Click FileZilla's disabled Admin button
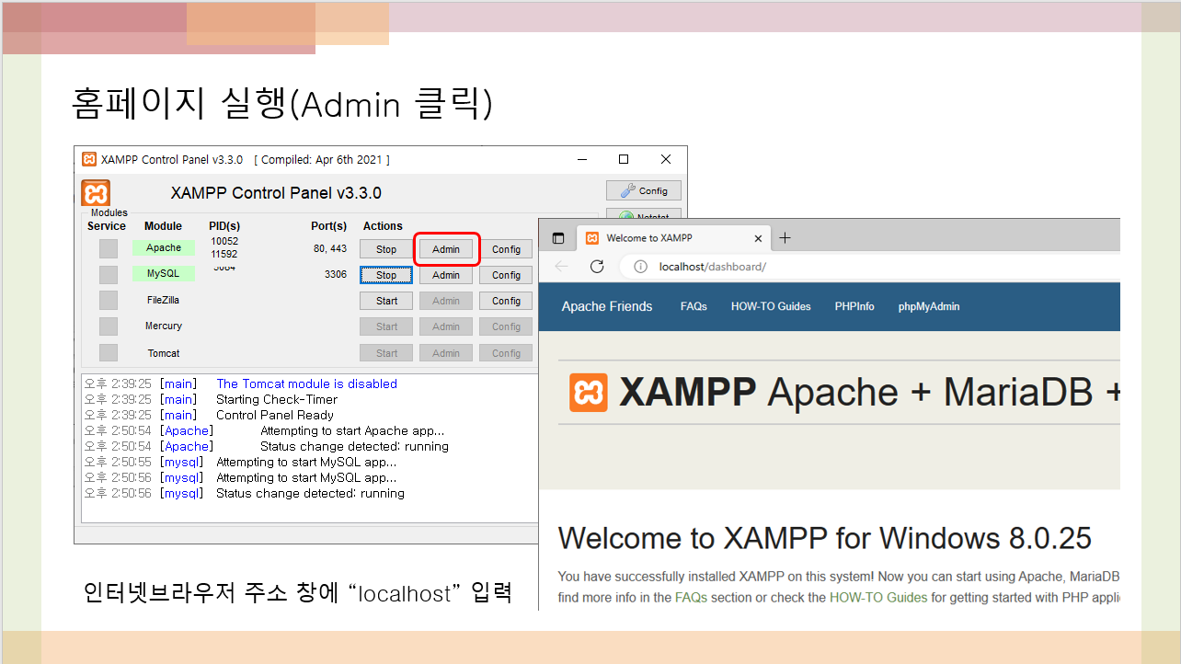 click(446, 301)
